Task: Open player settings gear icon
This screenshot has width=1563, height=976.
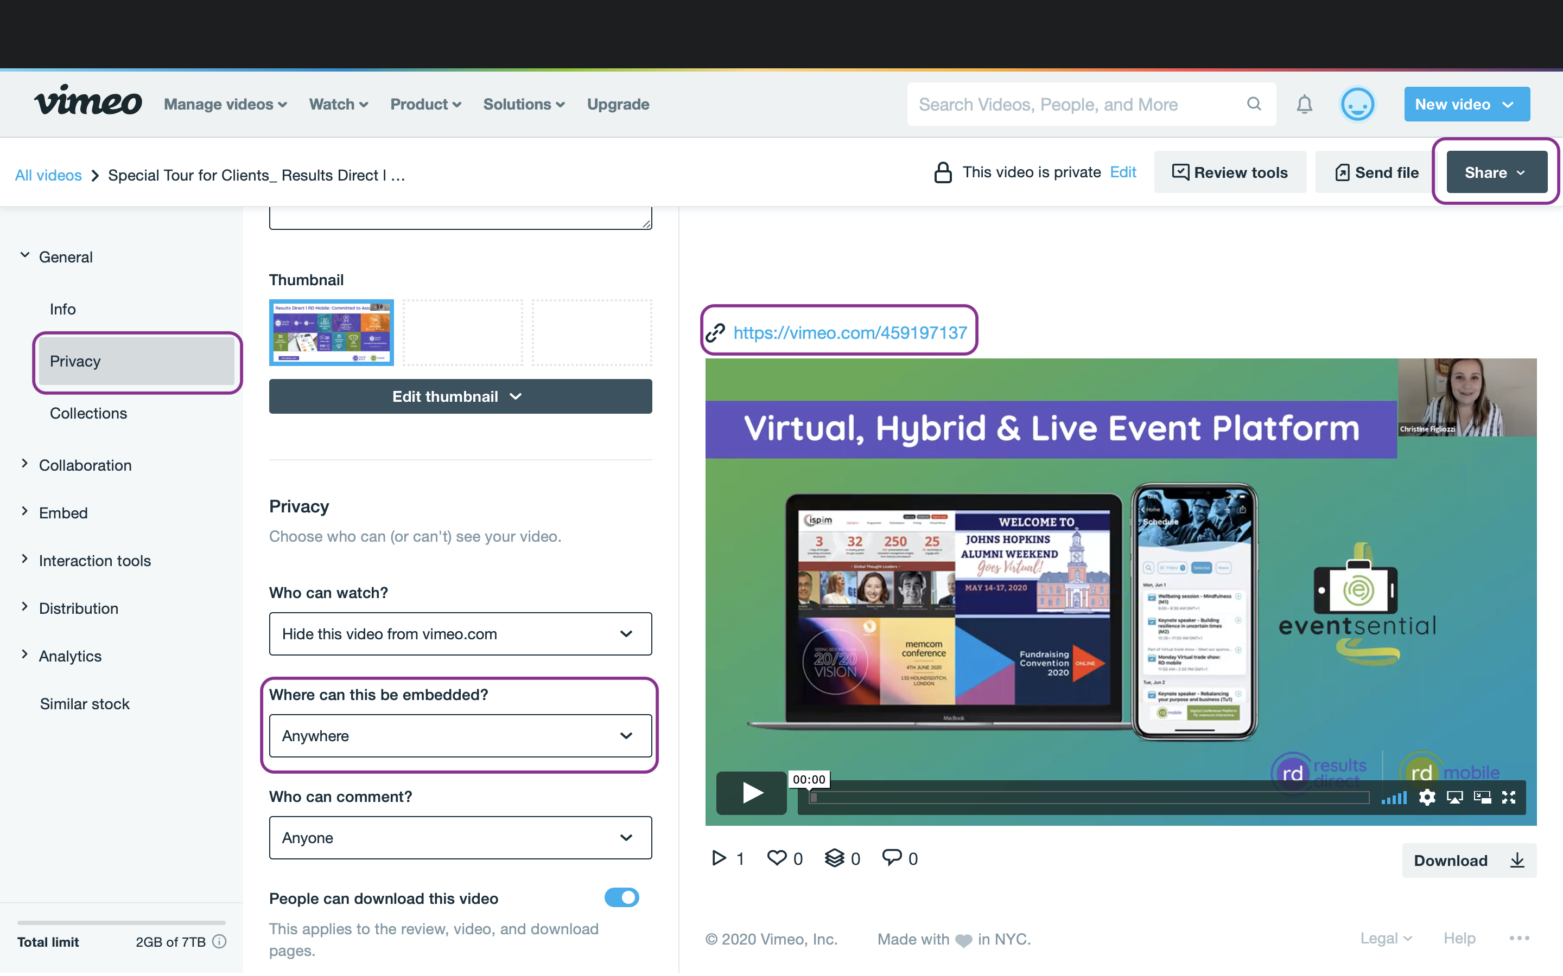Action: (1427, 798)
